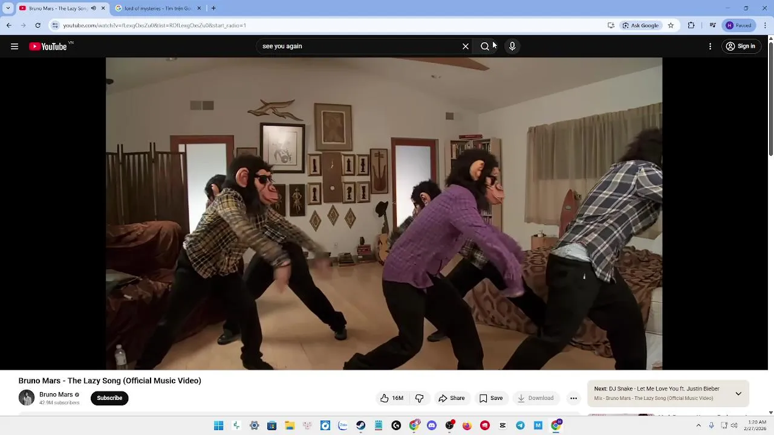Open more actions ellipsis beside Download

point(573,398)
